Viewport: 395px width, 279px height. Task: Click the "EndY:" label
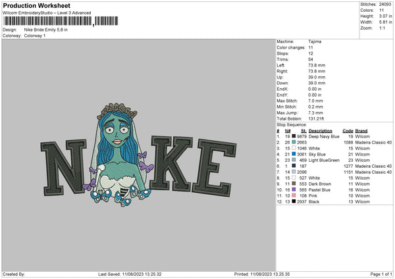tap(282, 95)
